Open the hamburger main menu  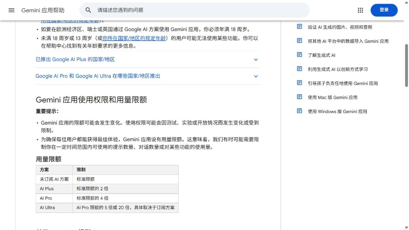click(x=12, y=10)
